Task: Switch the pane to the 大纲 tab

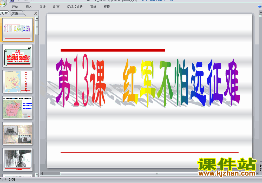Action: (x=15, y=13)
